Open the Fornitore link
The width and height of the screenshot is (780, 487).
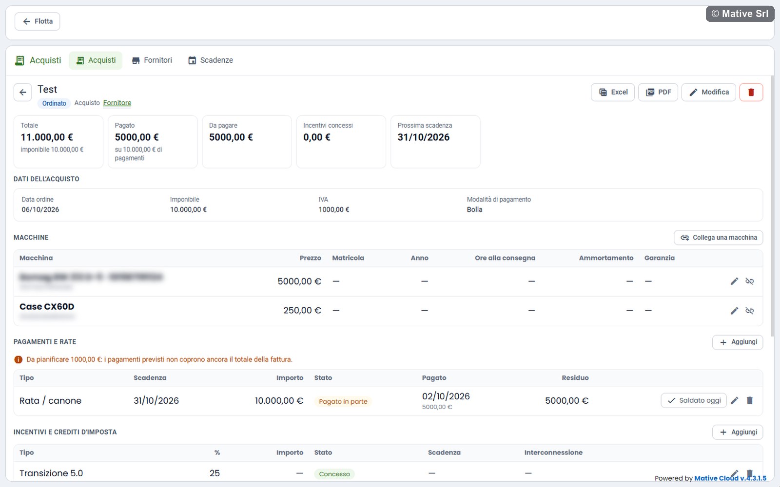click(x=117, y=103)
